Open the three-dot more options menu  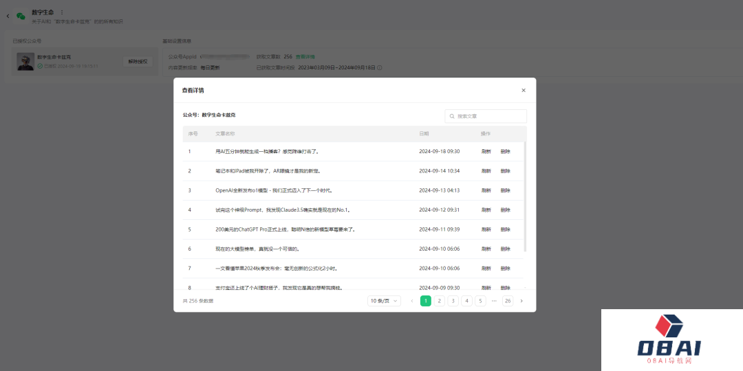[61, 12]
